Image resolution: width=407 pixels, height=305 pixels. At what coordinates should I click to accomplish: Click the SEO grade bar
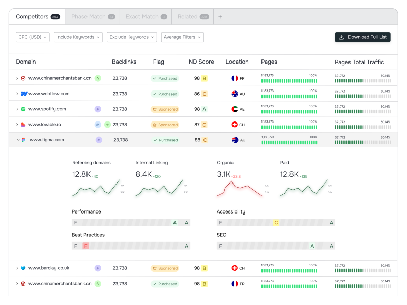click(x=276, y=246)
